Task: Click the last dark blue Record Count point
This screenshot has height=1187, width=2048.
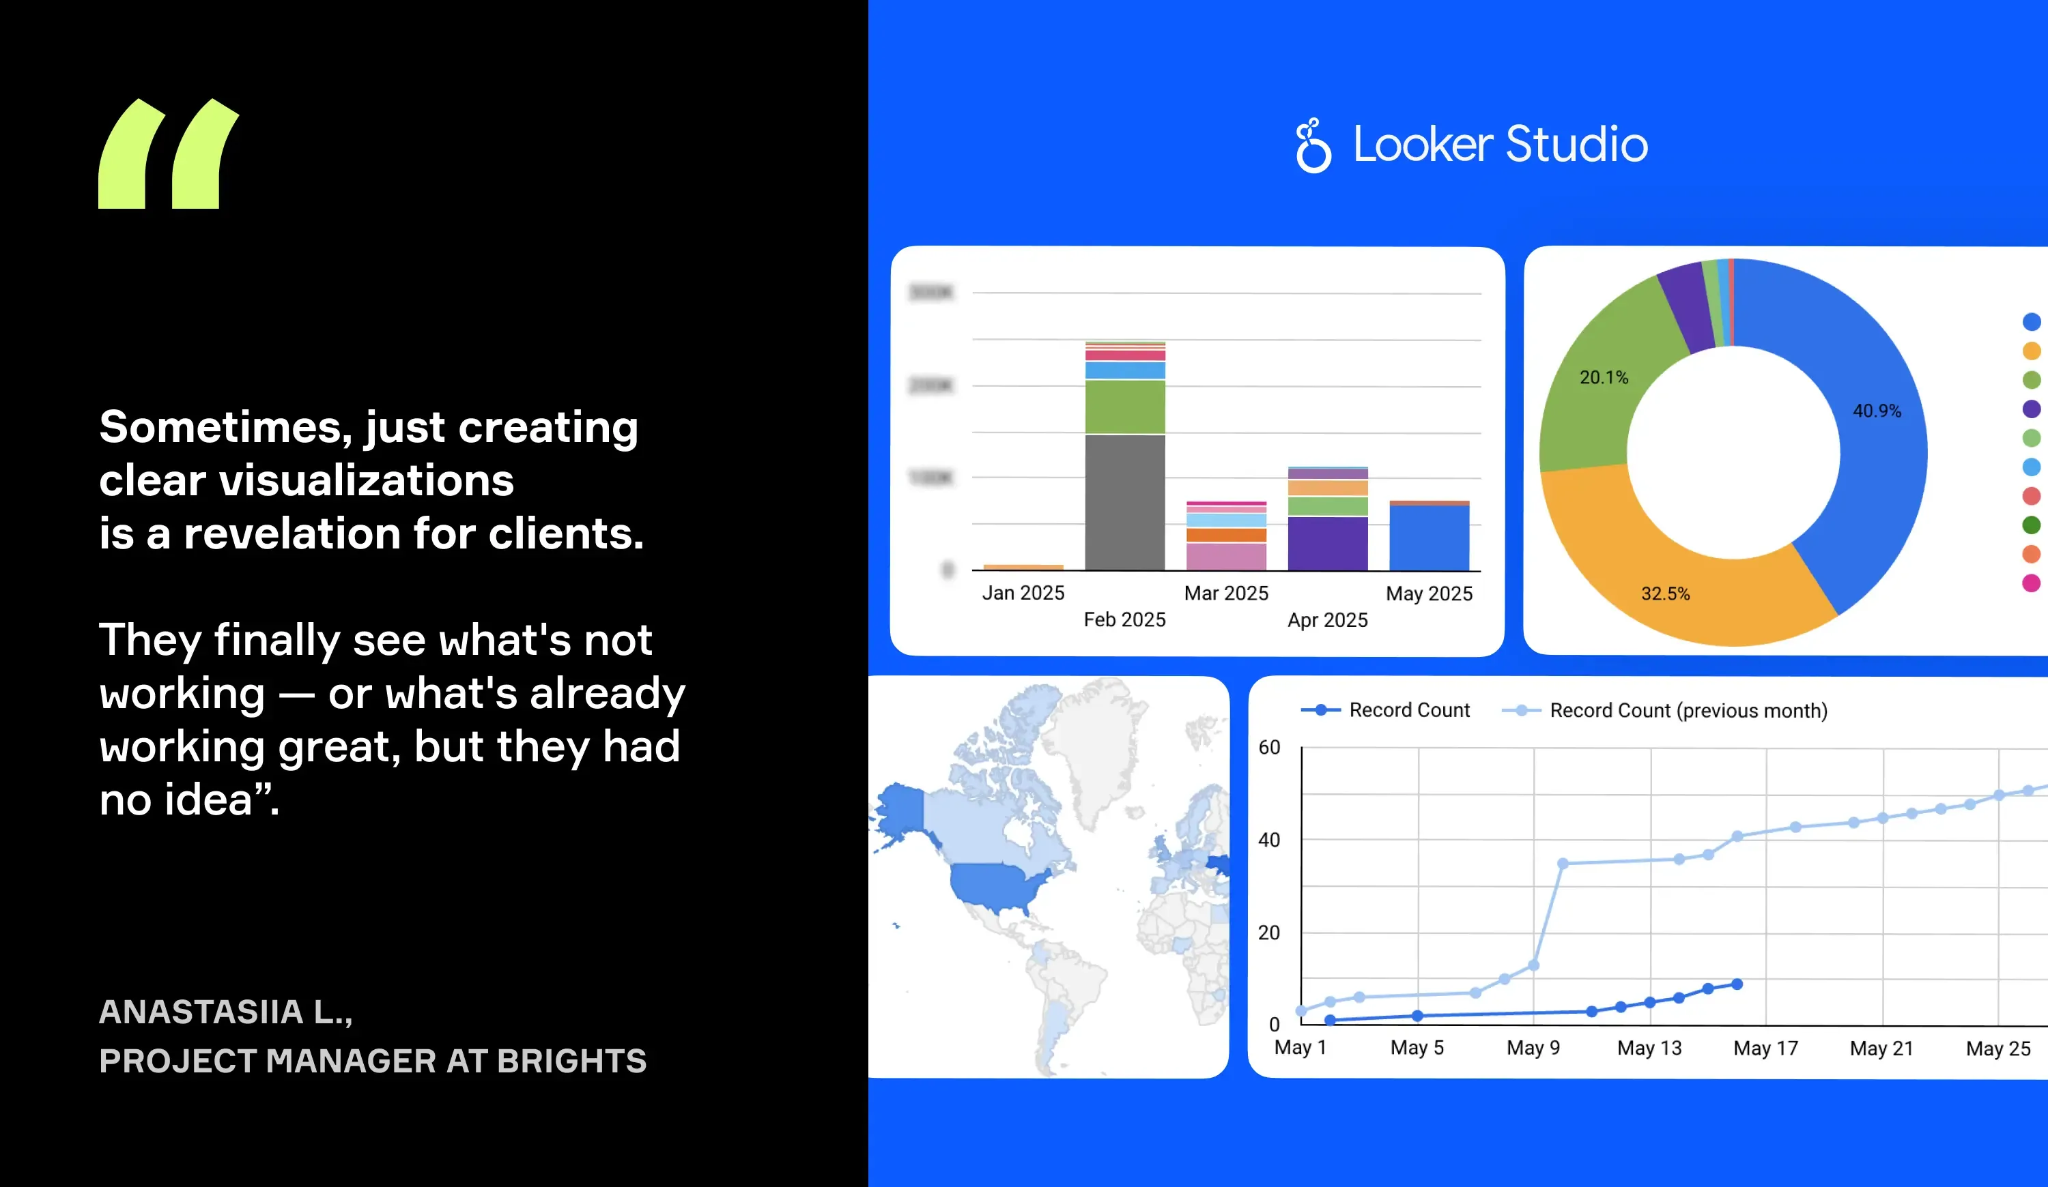Action: coord(1737,984)
